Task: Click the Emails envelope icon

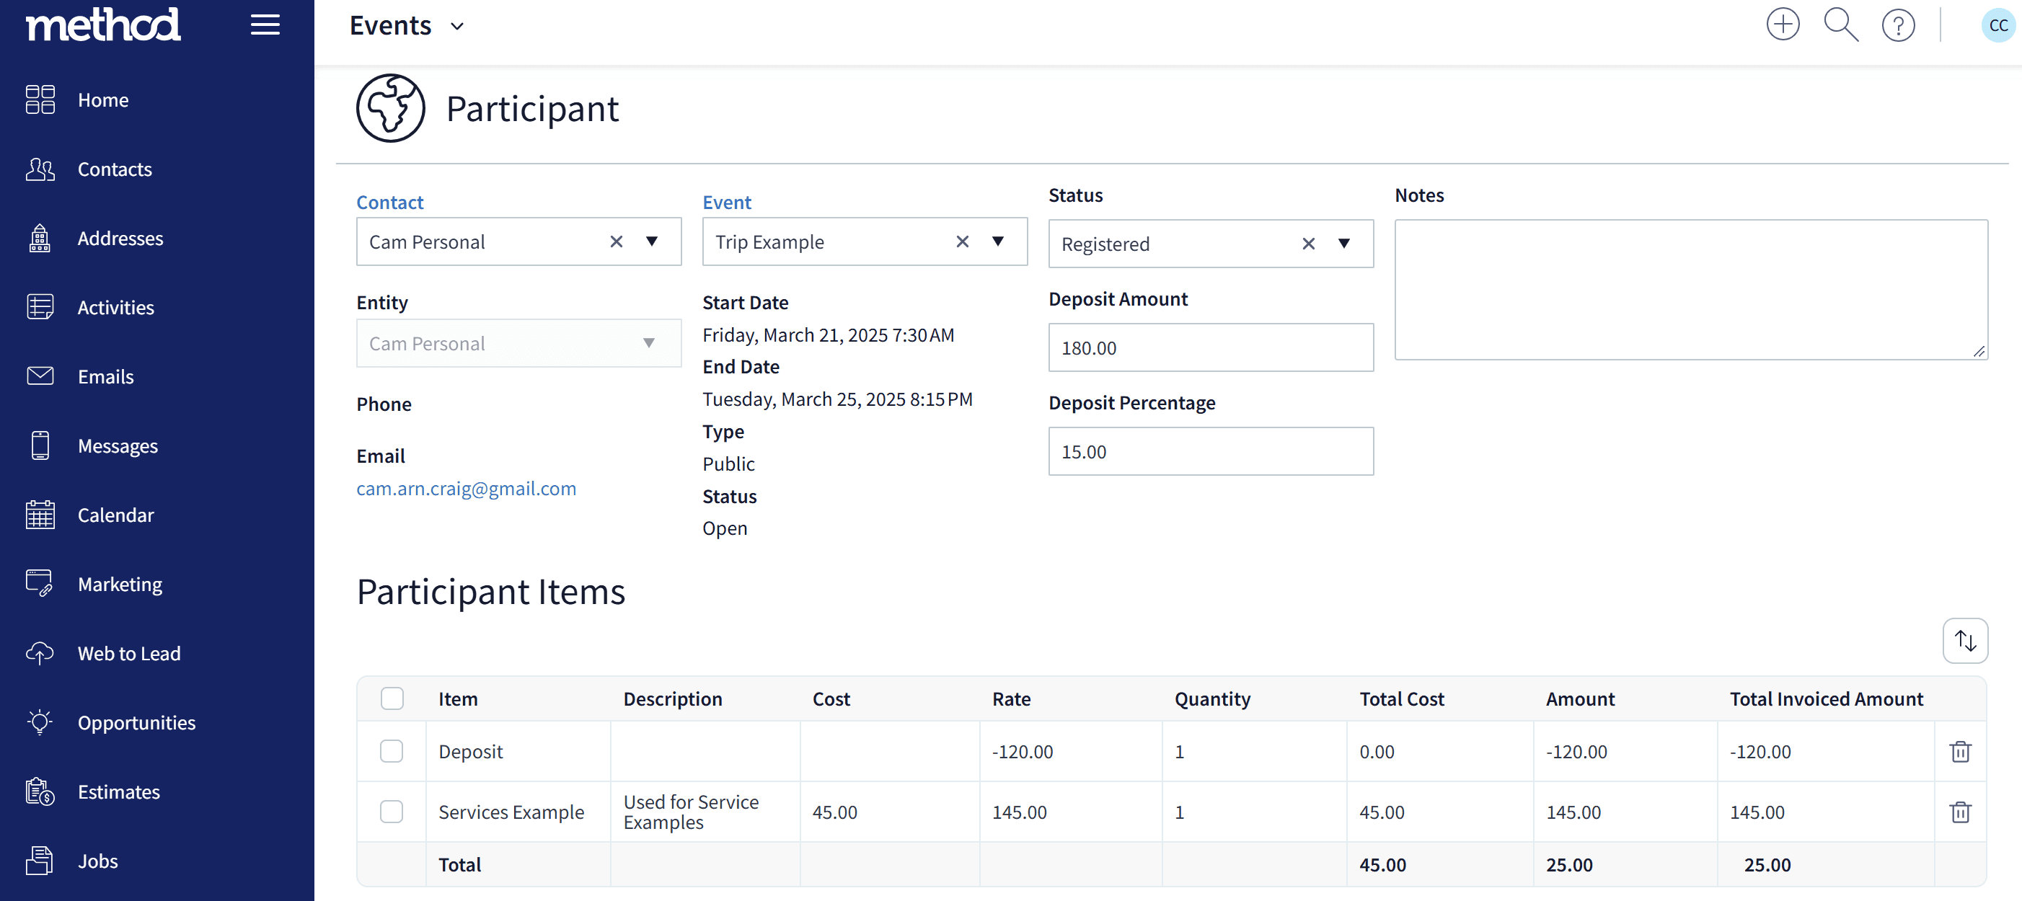Action: click(x=40, y=376)
